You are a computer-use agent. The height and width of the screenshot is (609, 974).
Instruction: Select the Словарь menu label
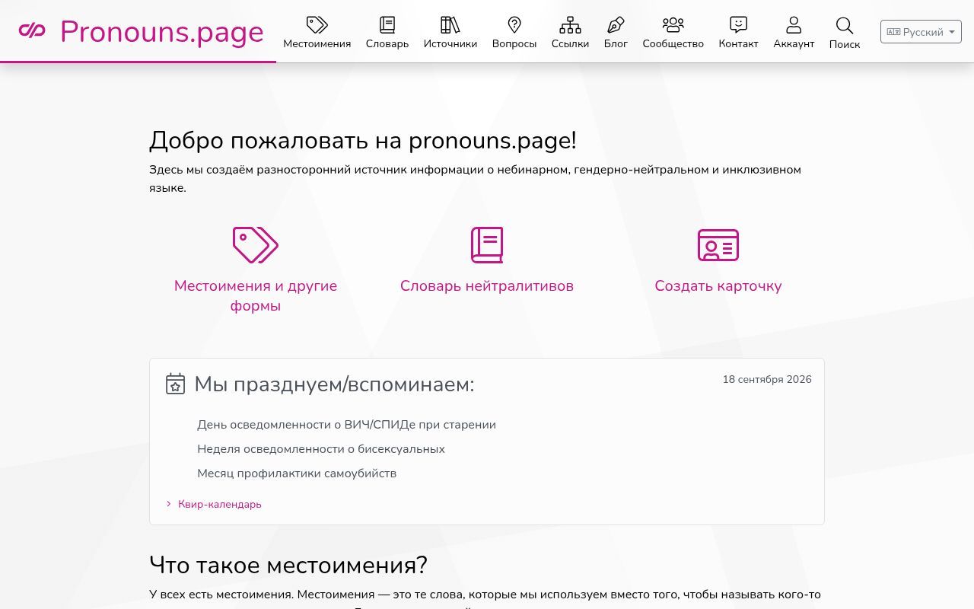(x=387, y=44)
